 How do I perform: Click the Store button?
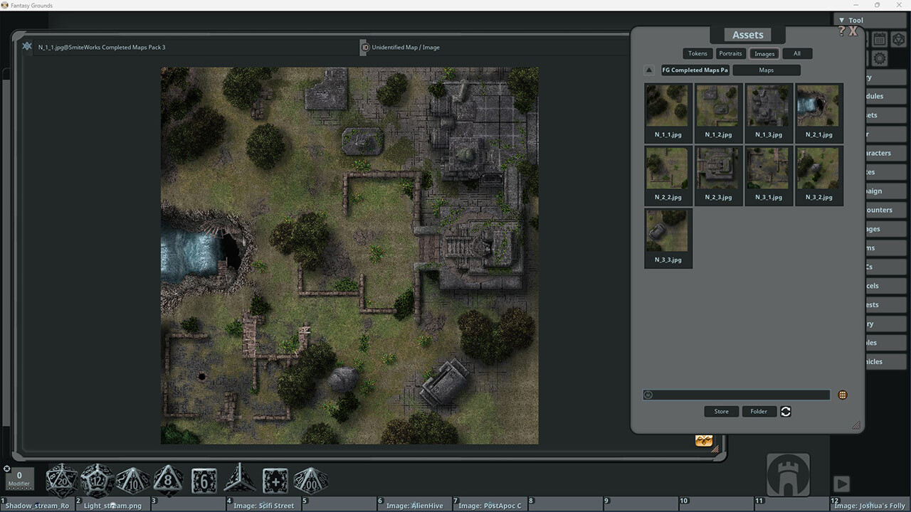tap(721, 411)
